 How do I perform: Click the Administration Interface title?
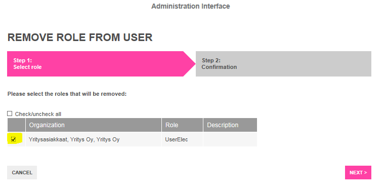click(191, 6)
